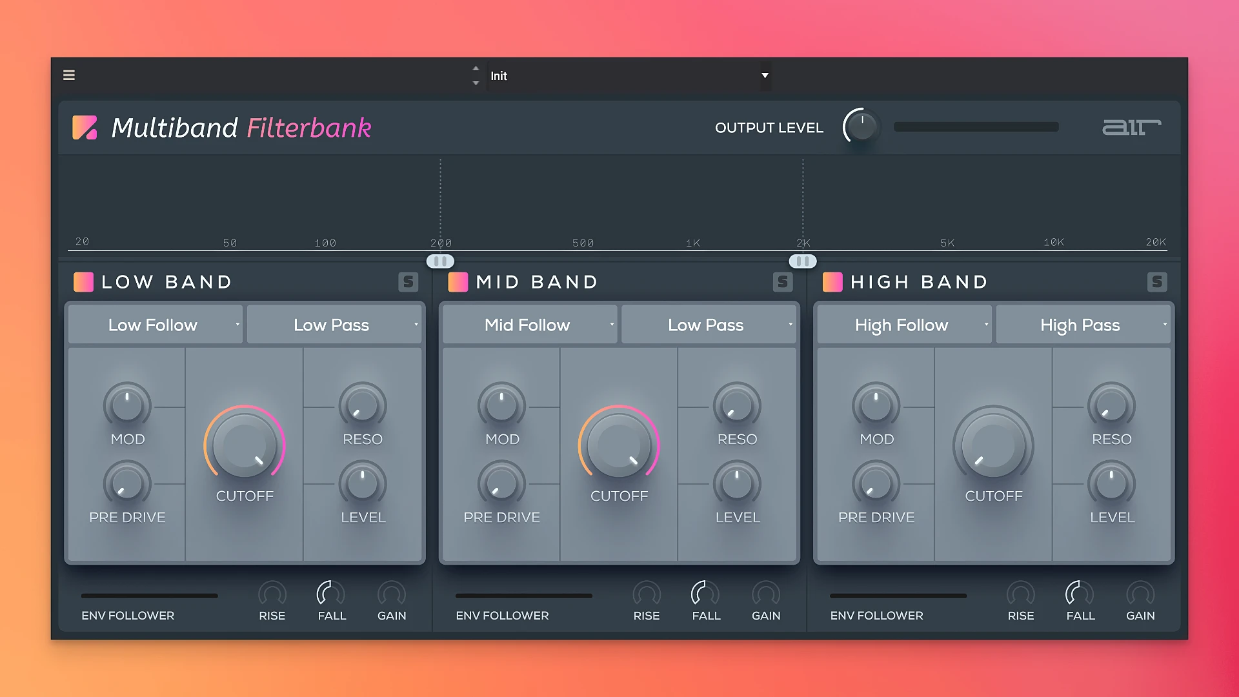Toggle the Mid Band enable square

pyautogui.click(x=458, y=282)
